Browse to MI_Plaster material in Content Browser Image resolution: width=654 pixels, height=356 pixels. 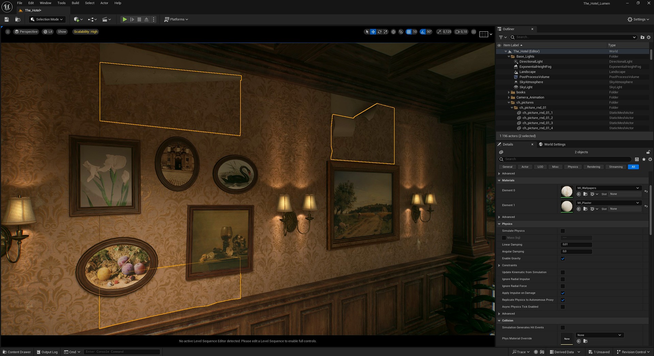point(585,209)
